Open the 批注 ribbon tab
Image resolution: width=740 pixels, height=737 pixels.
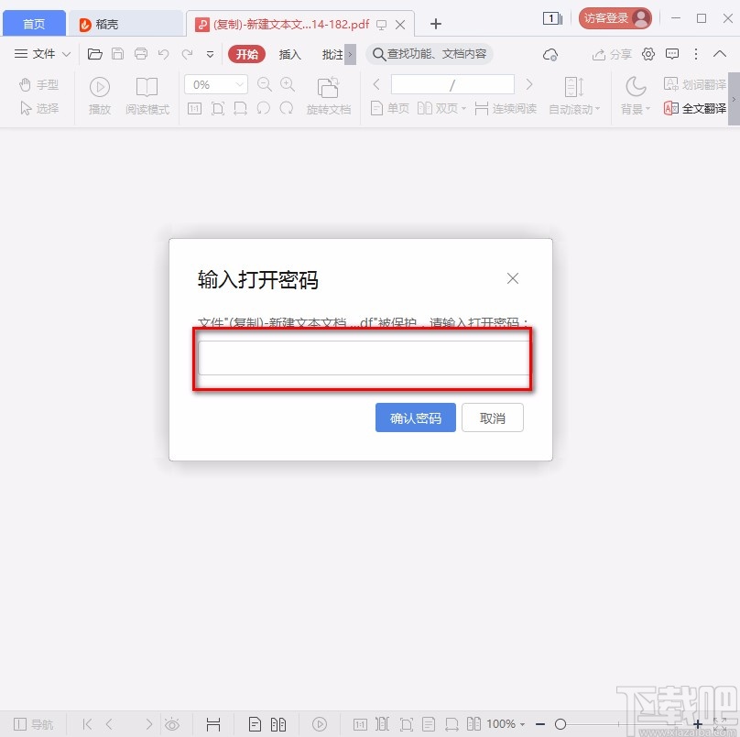[x=332, y=54]
